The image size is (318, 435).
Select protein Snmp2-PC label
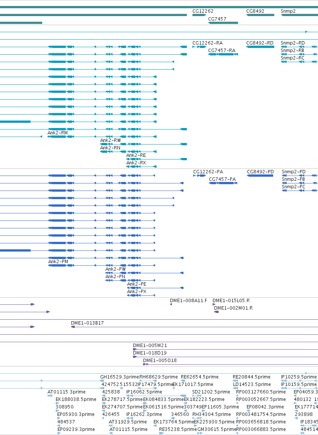click(x=293, y=187)
